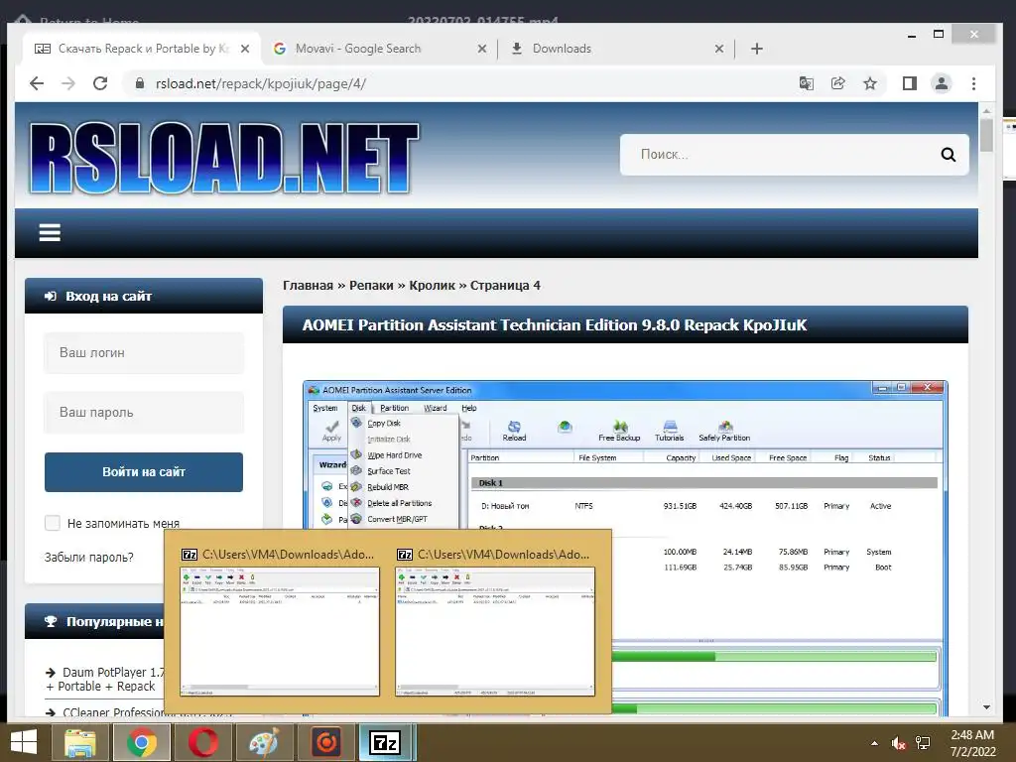Click the 7-Zip taskbar icon
Image resolution: width=1016 pixels, height=762 pixels.
tap(386, 742)
